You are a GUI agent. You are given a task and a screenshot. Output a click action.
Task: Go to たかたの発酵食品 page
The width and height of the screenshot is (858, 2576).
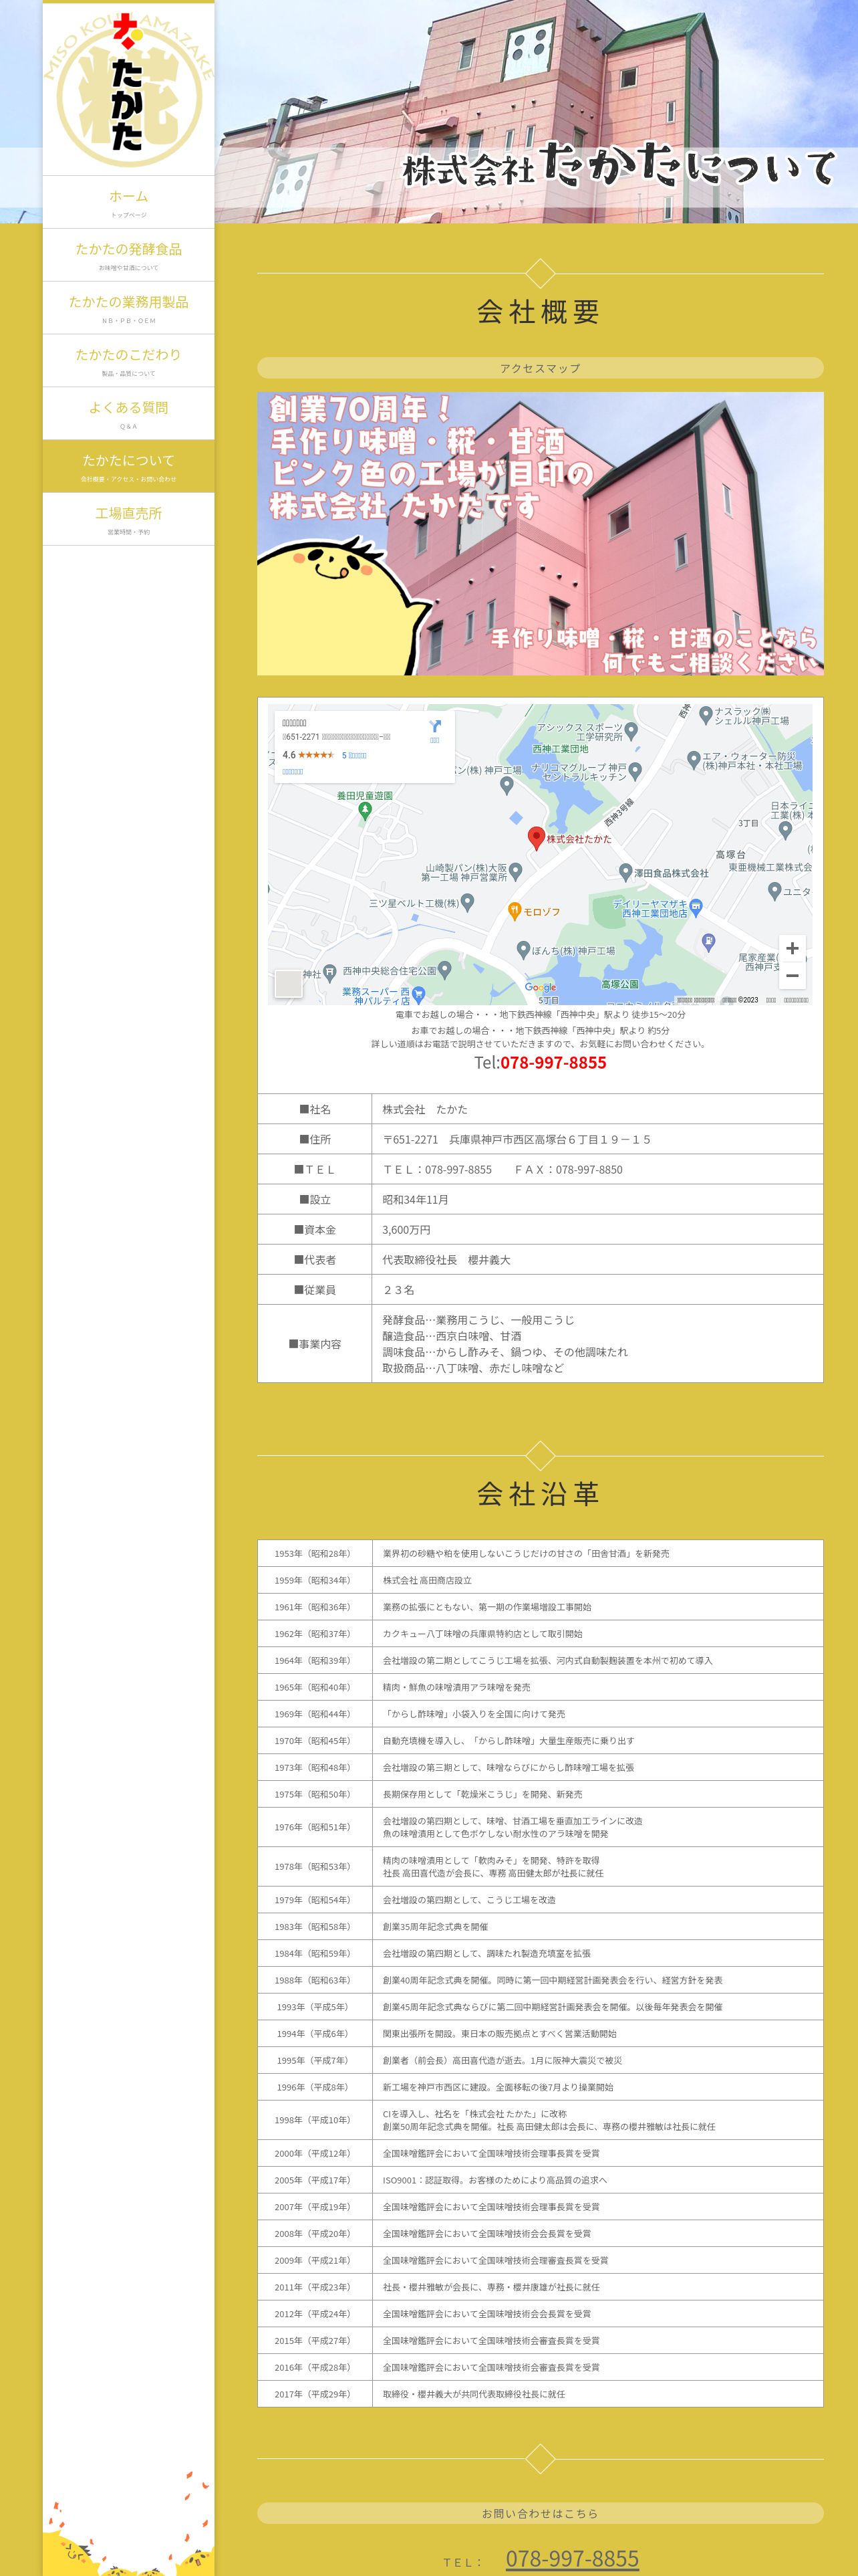(x=129, y=255)
